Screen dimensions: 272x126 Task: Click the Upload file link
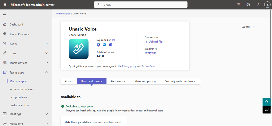tap(156, 42)
